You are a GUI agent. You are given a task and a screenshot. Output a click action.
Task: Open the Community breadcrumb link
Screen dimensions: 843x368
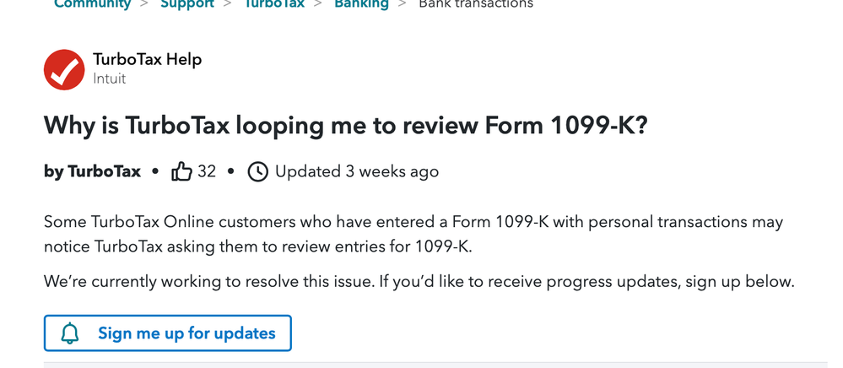pyautogui.click(x=92, y=3)
